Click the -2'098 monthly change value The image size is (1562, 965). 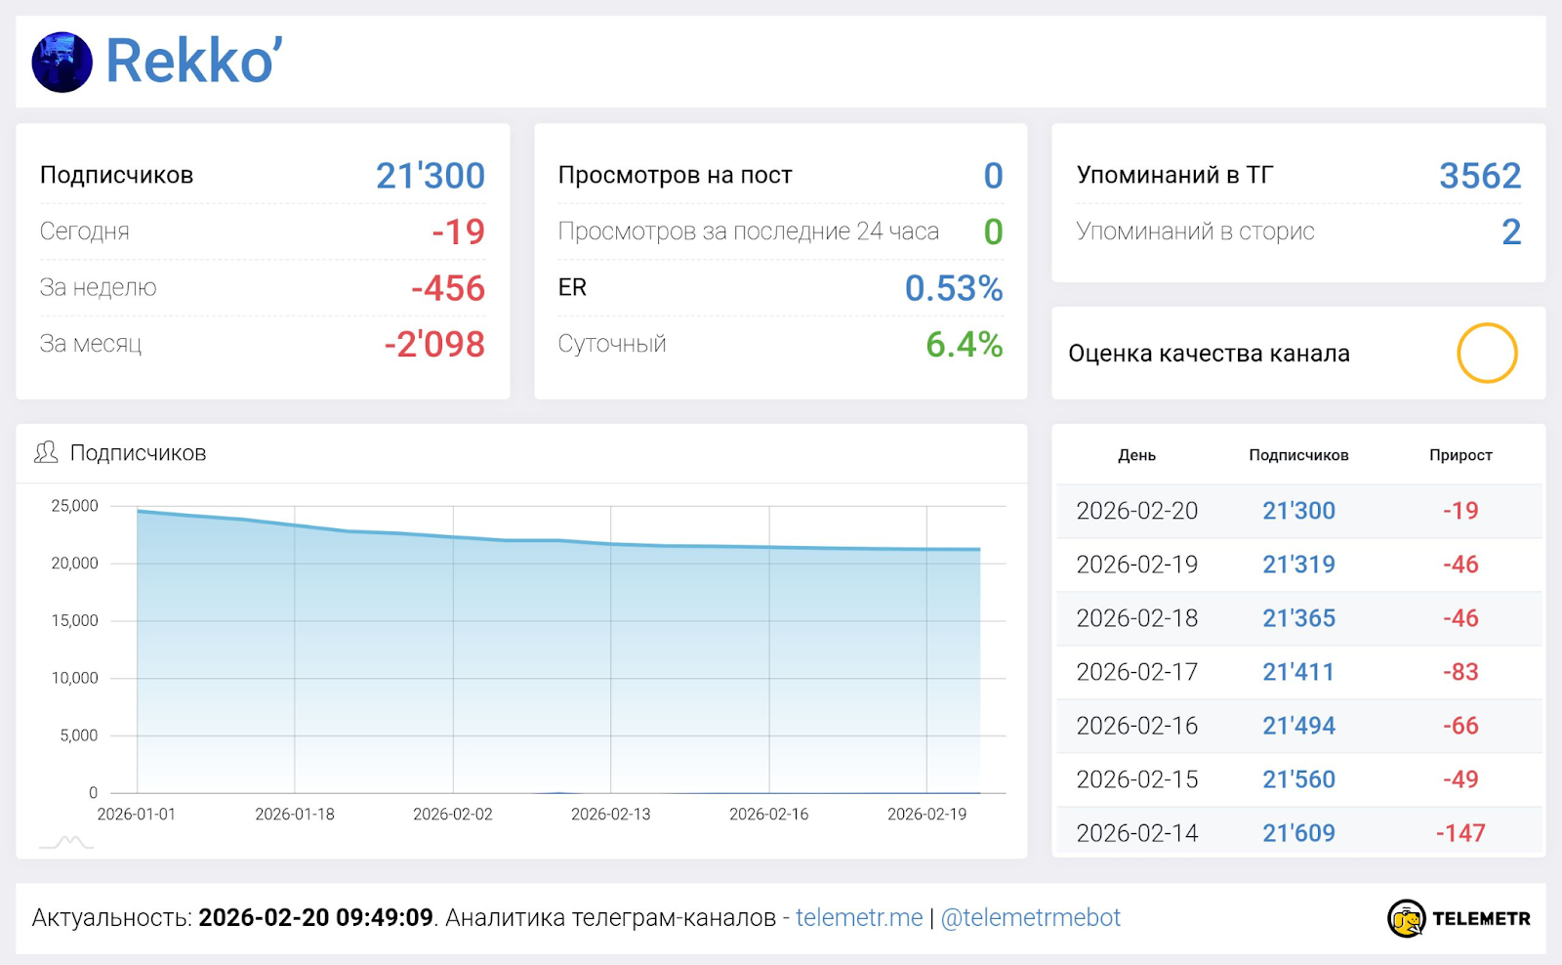tap(434, 344)
